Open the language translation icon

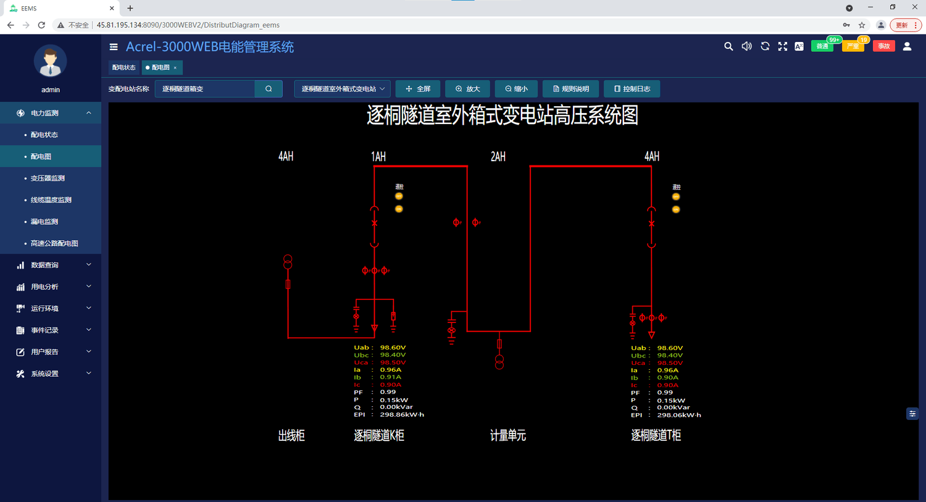pyautogui.click(x=799, y=46)
